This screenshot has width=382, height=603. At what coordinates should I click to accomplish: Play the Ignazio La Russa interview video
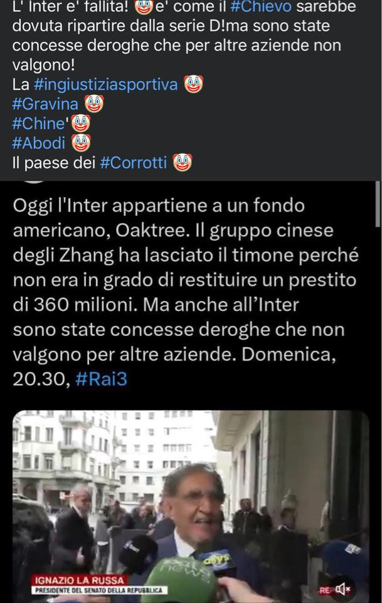pyautogui.click(x=191, y=506)
